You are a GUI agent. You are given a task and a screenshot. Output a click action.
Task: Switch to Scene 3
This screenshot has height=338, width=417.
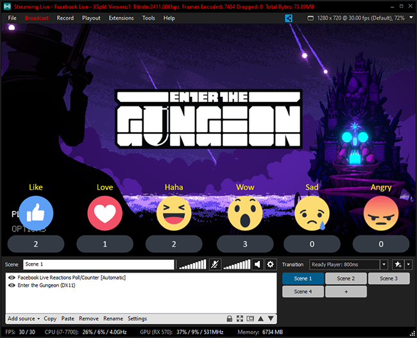point(389,278)
